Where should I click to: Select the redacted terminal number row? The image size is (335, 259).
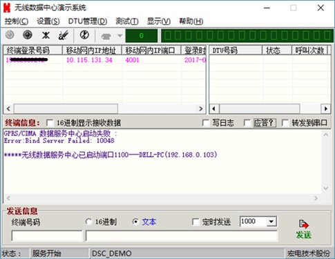pyautogui.click(x=27, y=60)
